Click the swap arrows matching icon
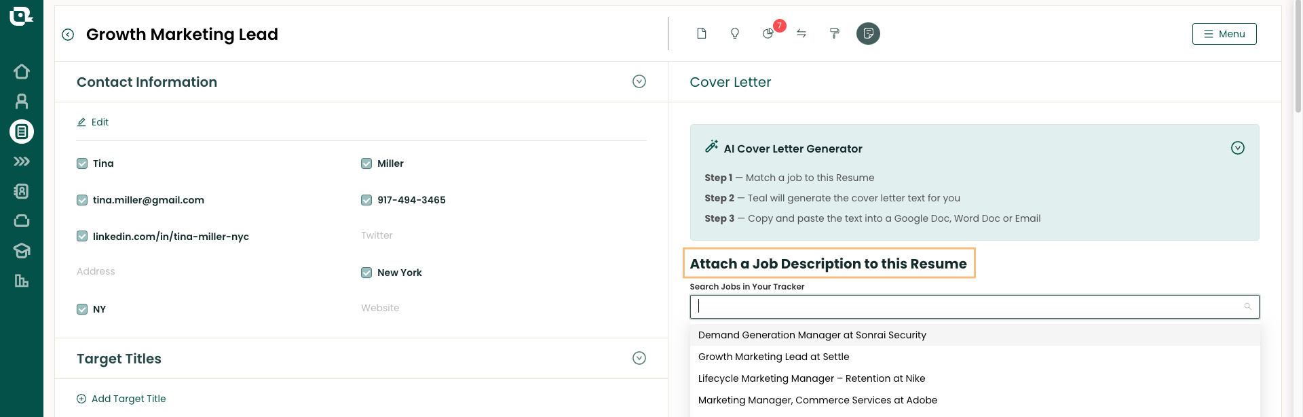The image size is (1303, 417). coord(801,33)
